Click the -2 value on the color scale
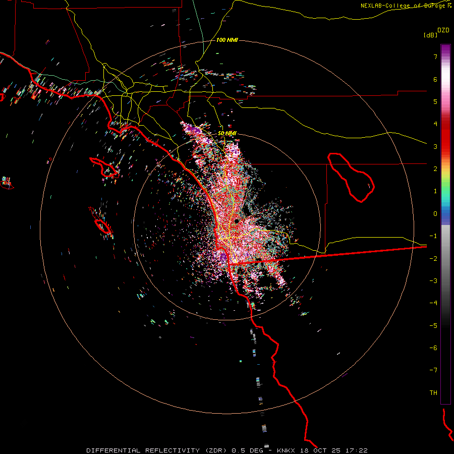The width and height of the screenshot is (454, 454). 433,259
